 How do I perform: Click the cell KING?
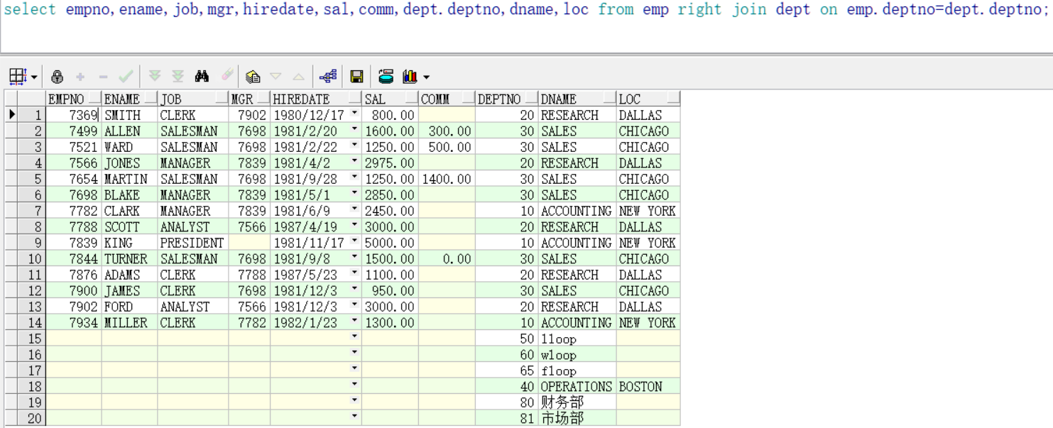[130, 243]
